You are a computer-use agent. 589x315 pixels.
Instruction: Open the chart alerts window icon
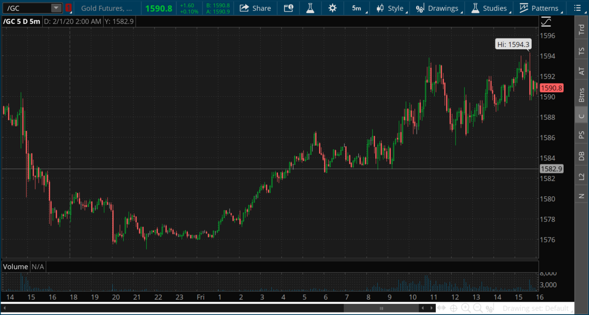coord(289,8)
